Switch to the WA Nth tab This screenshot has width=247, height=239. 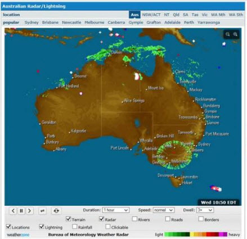click(218, 15)
